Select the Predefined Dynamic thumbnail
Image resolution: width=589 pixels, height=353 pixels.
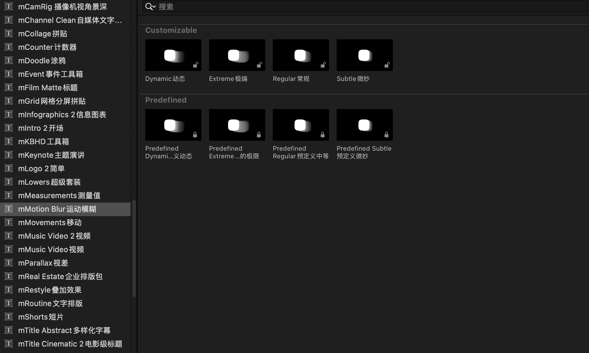173,125
